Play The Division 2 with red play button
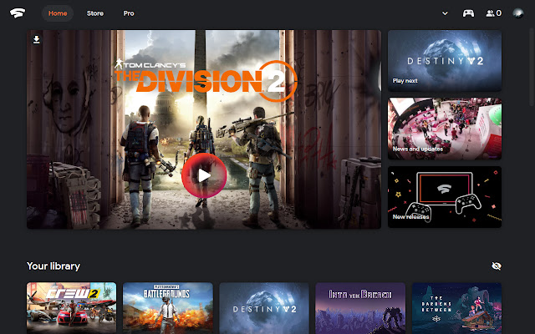Screen dimensions: 535x334 204,175
